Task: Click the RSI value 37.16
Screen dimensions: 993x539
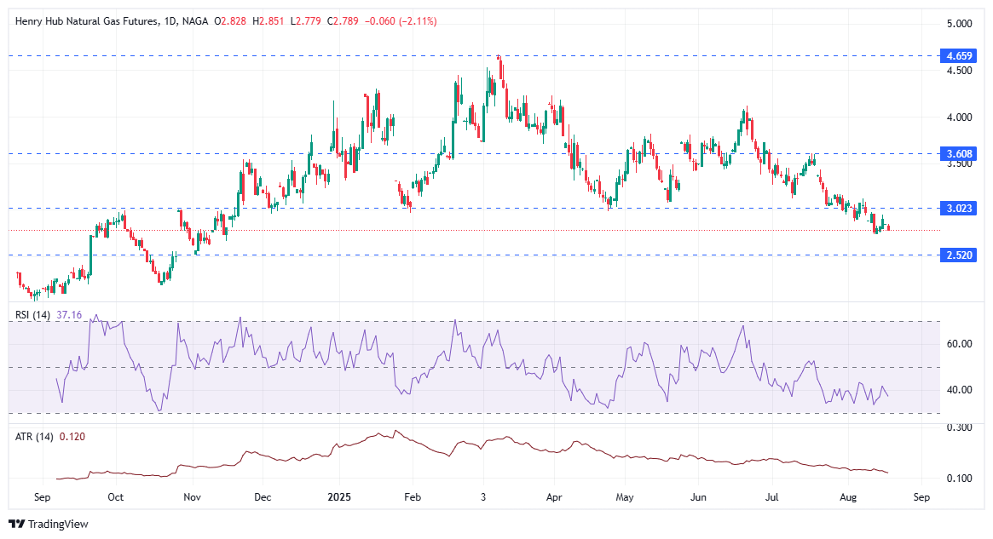Action: click(69, 314)
